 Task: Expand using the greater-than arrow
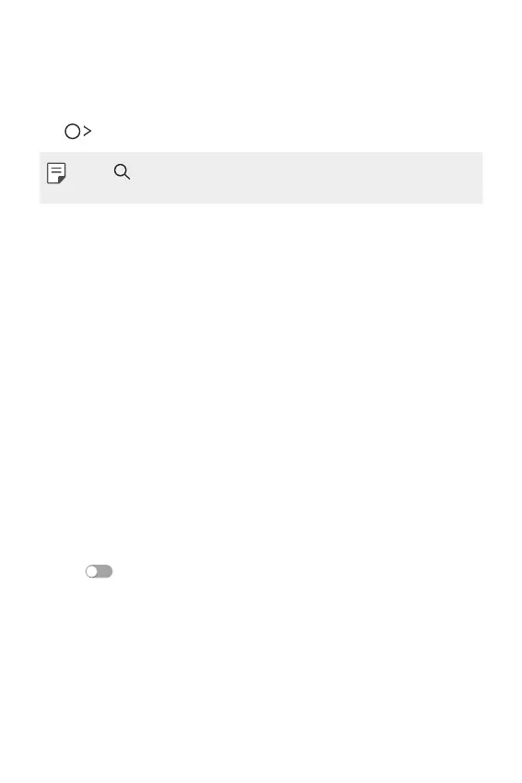pyautogui.click(x=87, y=131)
